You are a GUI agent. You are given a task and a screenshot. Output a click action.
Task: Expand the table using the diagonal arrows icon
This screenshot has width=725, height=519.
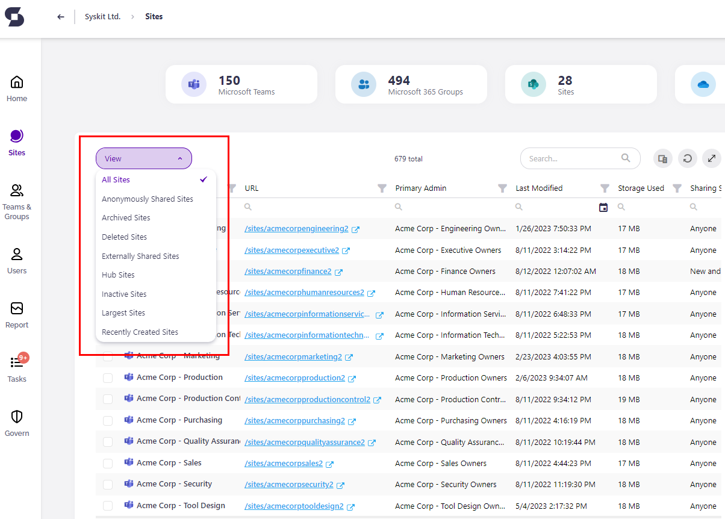(x=712, y=158)
